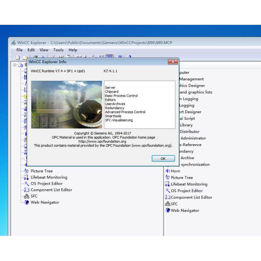Select the project root icon in the tree

pos(21,65)
